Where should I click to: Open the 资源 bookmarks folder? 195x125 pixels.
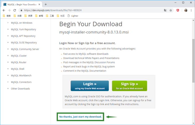coord(28,16)
